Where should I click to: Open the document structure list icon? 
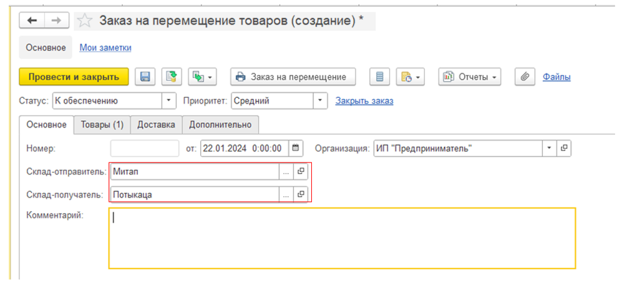tap(379, 77)
